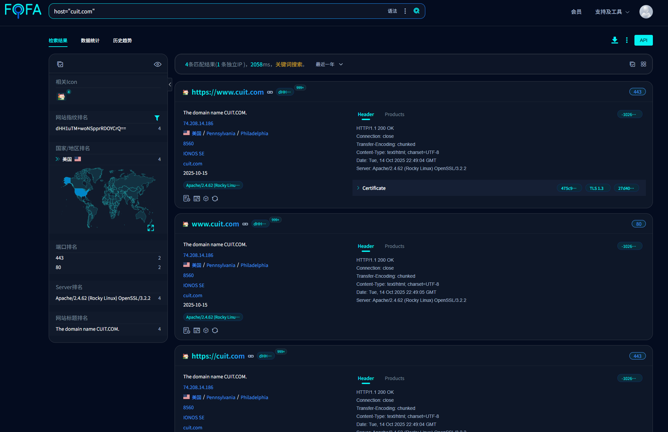Click the 27d40 certificate hash tag
This screenshot has width=668, height=432.
(626, 188)
